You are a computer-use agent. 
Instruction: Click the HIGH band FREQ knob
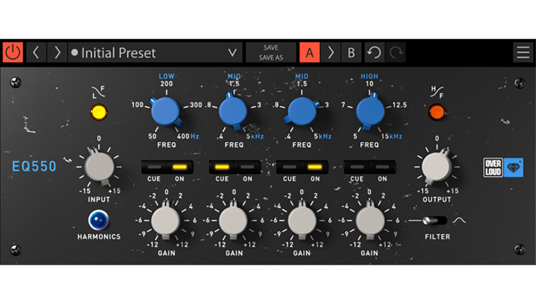click(370, 111)
